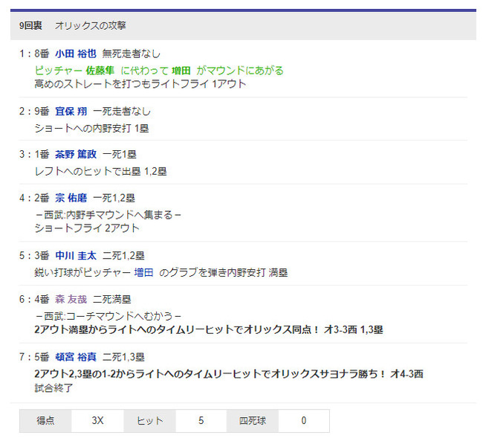Select header text オリックスの攻撃
Image resolution: width=483 pixels, height=441 pixels.
(90, 25)
